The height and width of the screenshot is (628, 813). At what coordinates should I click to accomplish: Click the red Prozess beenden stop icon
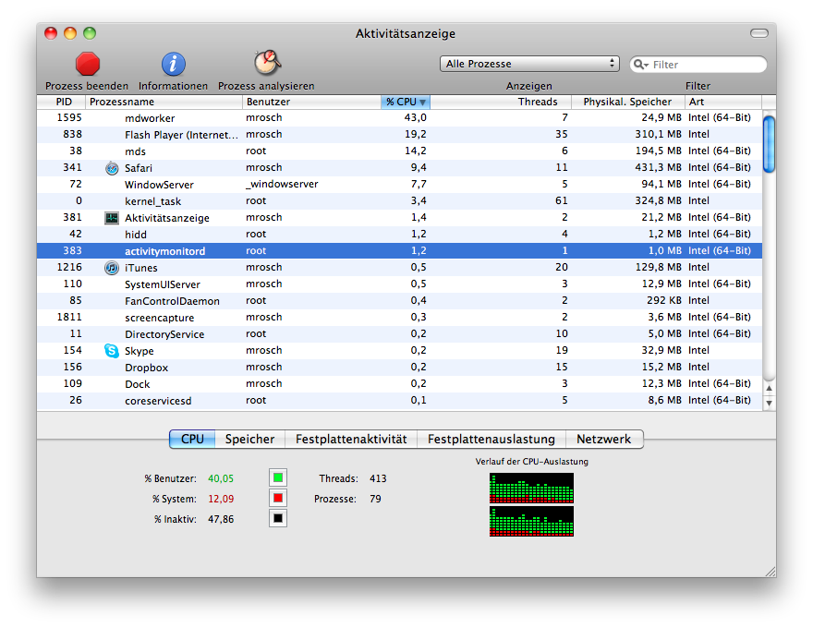point(87,65)
